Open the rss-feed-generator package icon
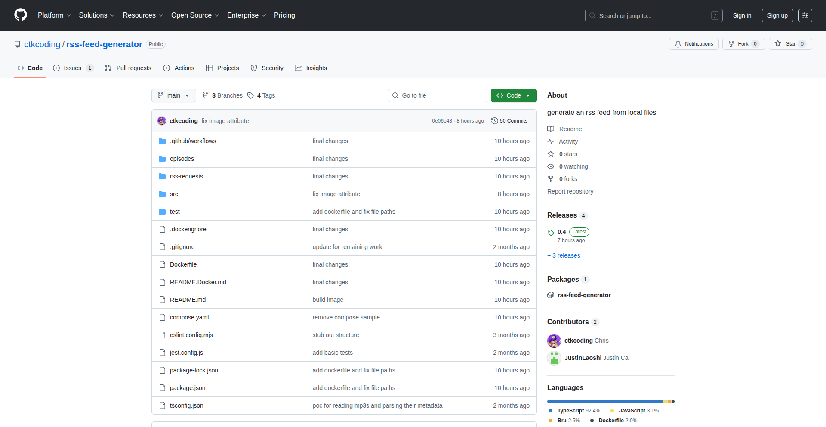 [x=551, y=295]
